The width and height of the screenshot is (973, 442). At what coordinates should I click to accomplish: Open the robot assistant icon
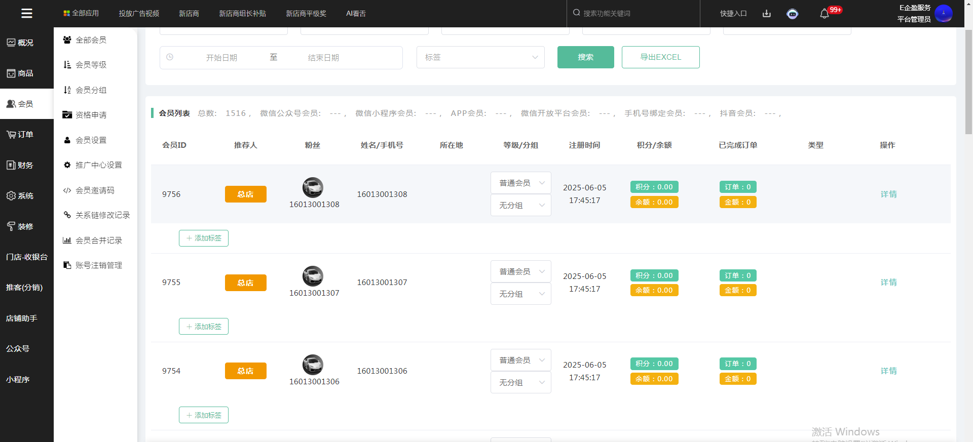tap(792, 14)
